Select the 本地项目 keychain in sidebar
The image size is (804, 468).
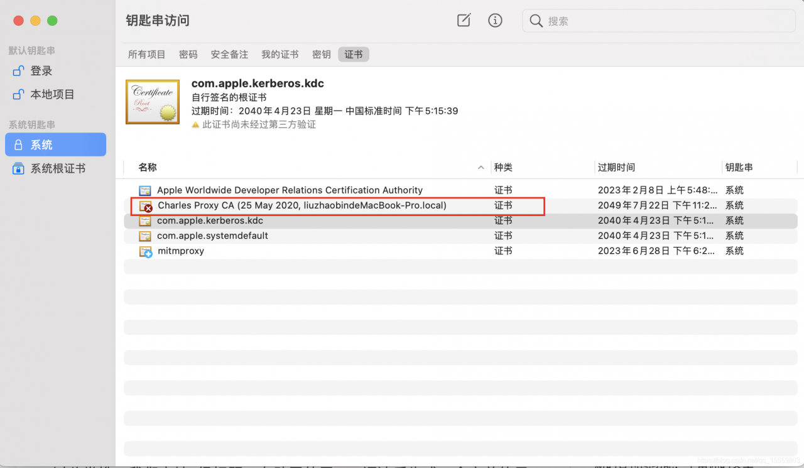point(55,94)
